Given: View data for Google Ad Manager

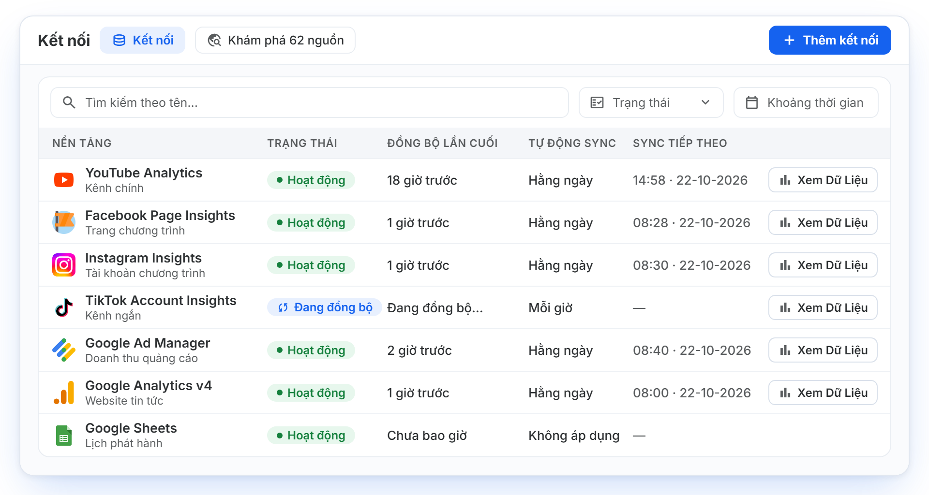Looking at the screenshot, I should 823,350.
